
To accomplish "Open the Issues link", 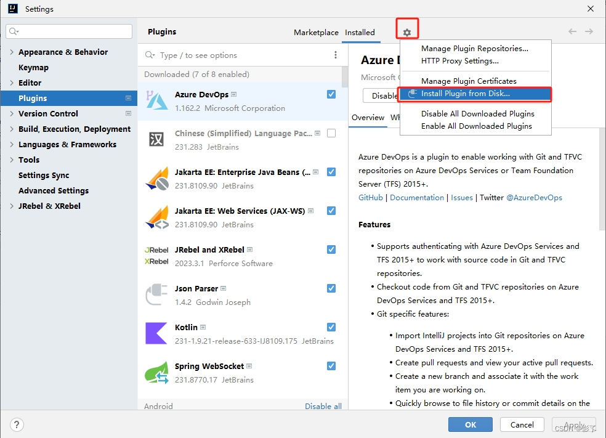I will [x=462, y=198].
